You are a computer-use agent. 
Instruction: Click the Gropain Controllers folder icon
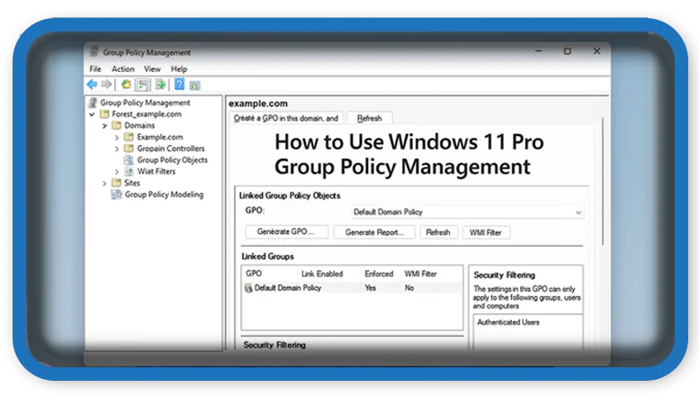[x=129, y=149]
